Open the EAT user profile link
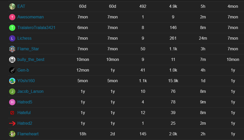The image size is (244, 140). 21,6
